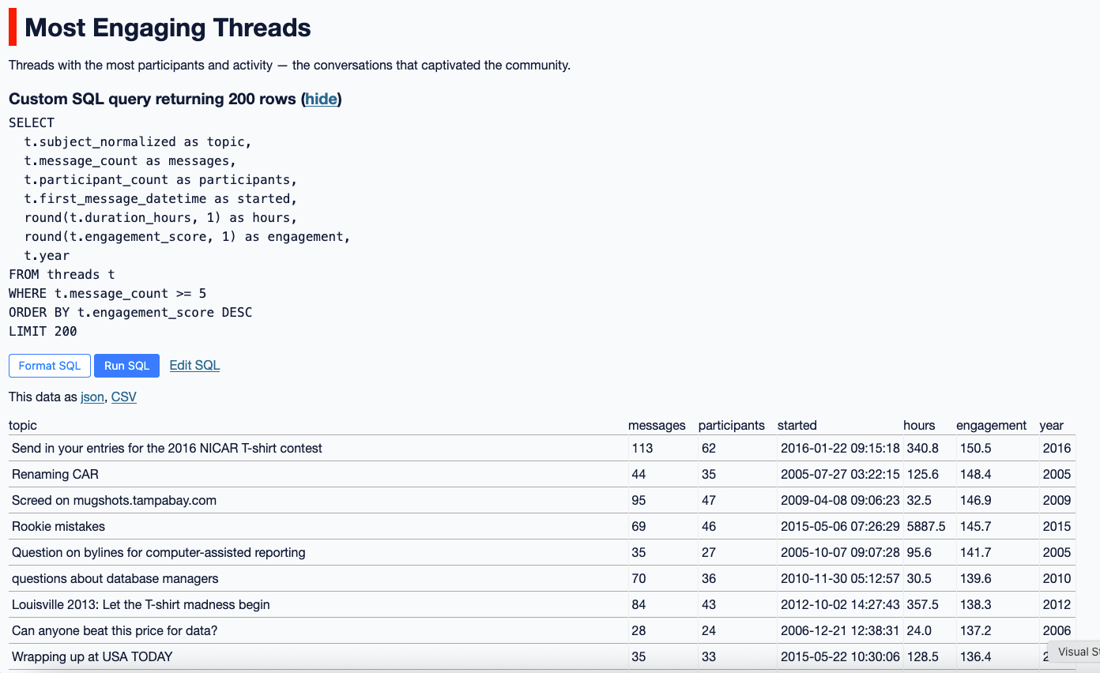The image size is (1100, 673).
Task: Open the Edit SQL link
Action: (x=194, y=365)
